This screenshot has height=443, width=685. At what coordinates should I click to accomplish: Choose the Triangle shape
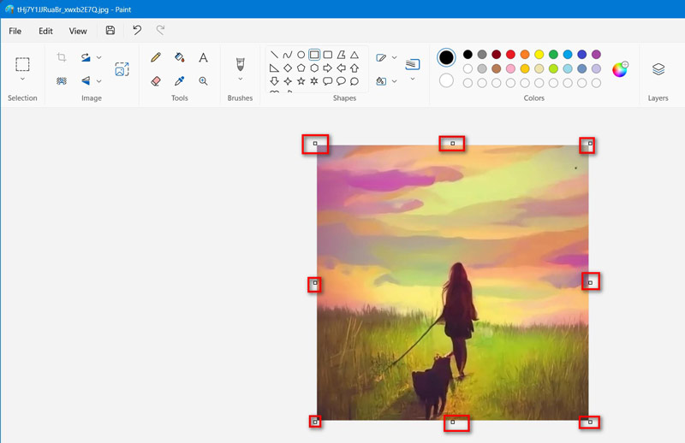(354, 55)
